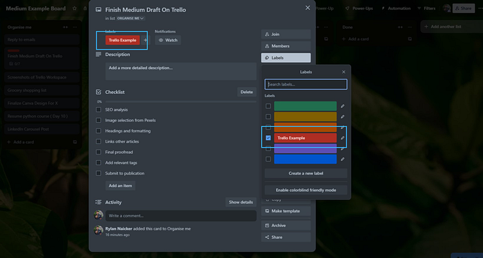Tick the Final proofread item
This screenshot has width=483, height=258.
point(99,152)
